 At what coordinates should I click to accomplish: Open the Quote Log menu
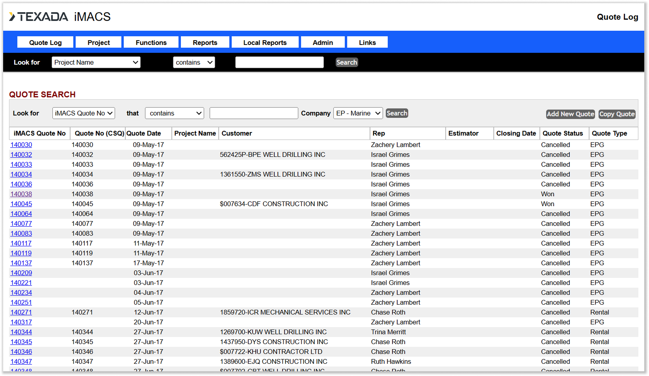[45, 43]
